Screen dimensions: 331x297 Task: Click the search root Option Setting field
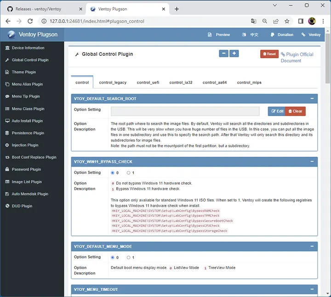185,111
